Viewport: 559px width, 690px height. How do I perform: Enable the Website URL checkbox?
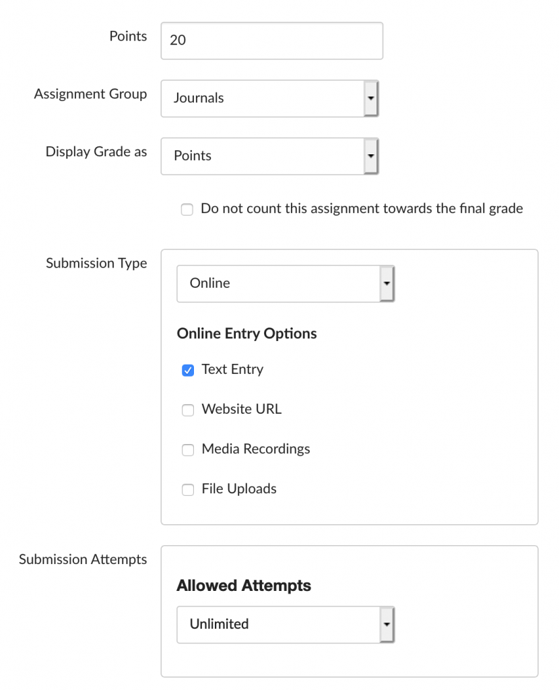(x=188, y=410)
